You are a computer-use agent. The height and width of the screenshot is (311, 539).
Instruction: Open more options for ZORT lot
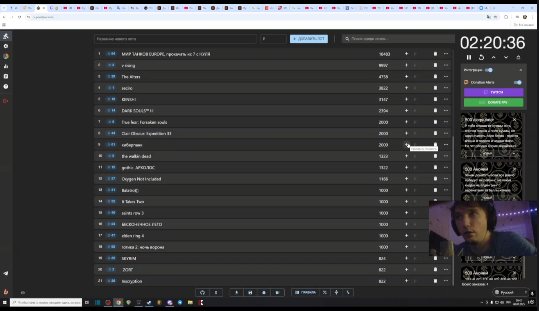click(x=446, y=269)
